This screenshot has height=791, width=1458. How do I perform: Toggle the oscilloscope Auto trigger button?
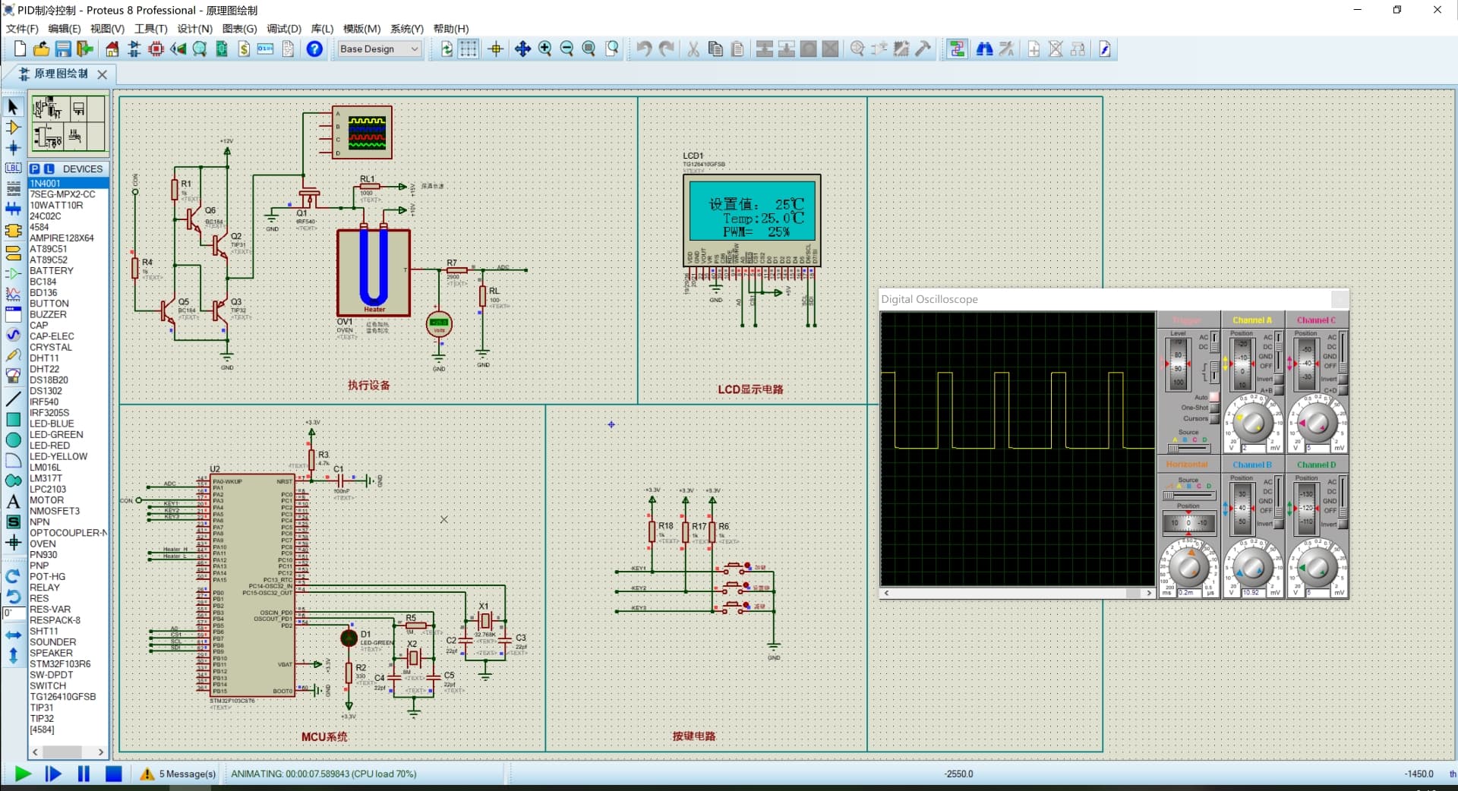[x=1214, y=397]
